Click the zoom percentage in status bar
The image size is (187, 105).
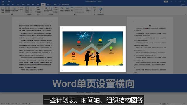[185, 104]
